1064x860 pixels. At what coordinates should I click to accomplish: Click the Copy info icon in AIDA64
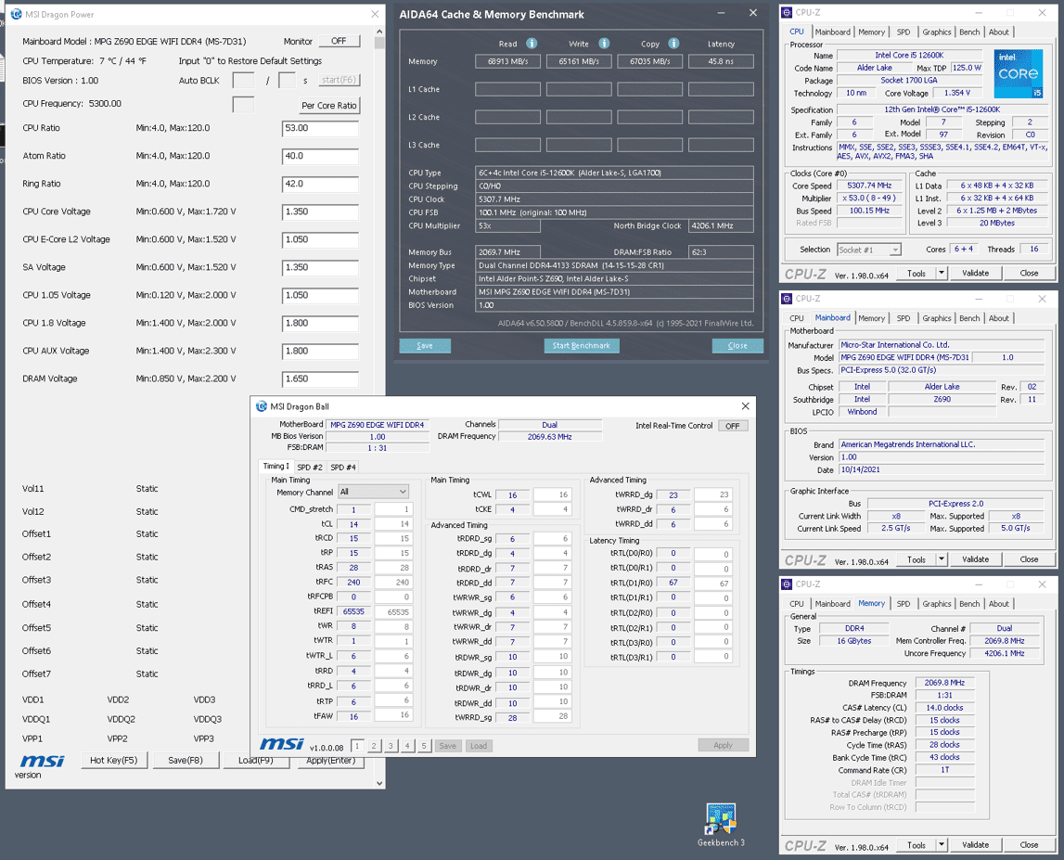pyautogui.click(x=673, y=44)
